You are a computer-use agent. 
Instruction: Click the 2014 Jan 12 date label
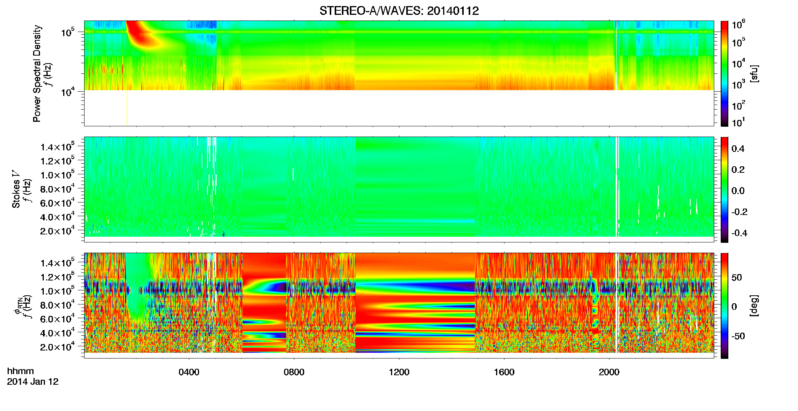pyautogui.click(x=33, y=382)
